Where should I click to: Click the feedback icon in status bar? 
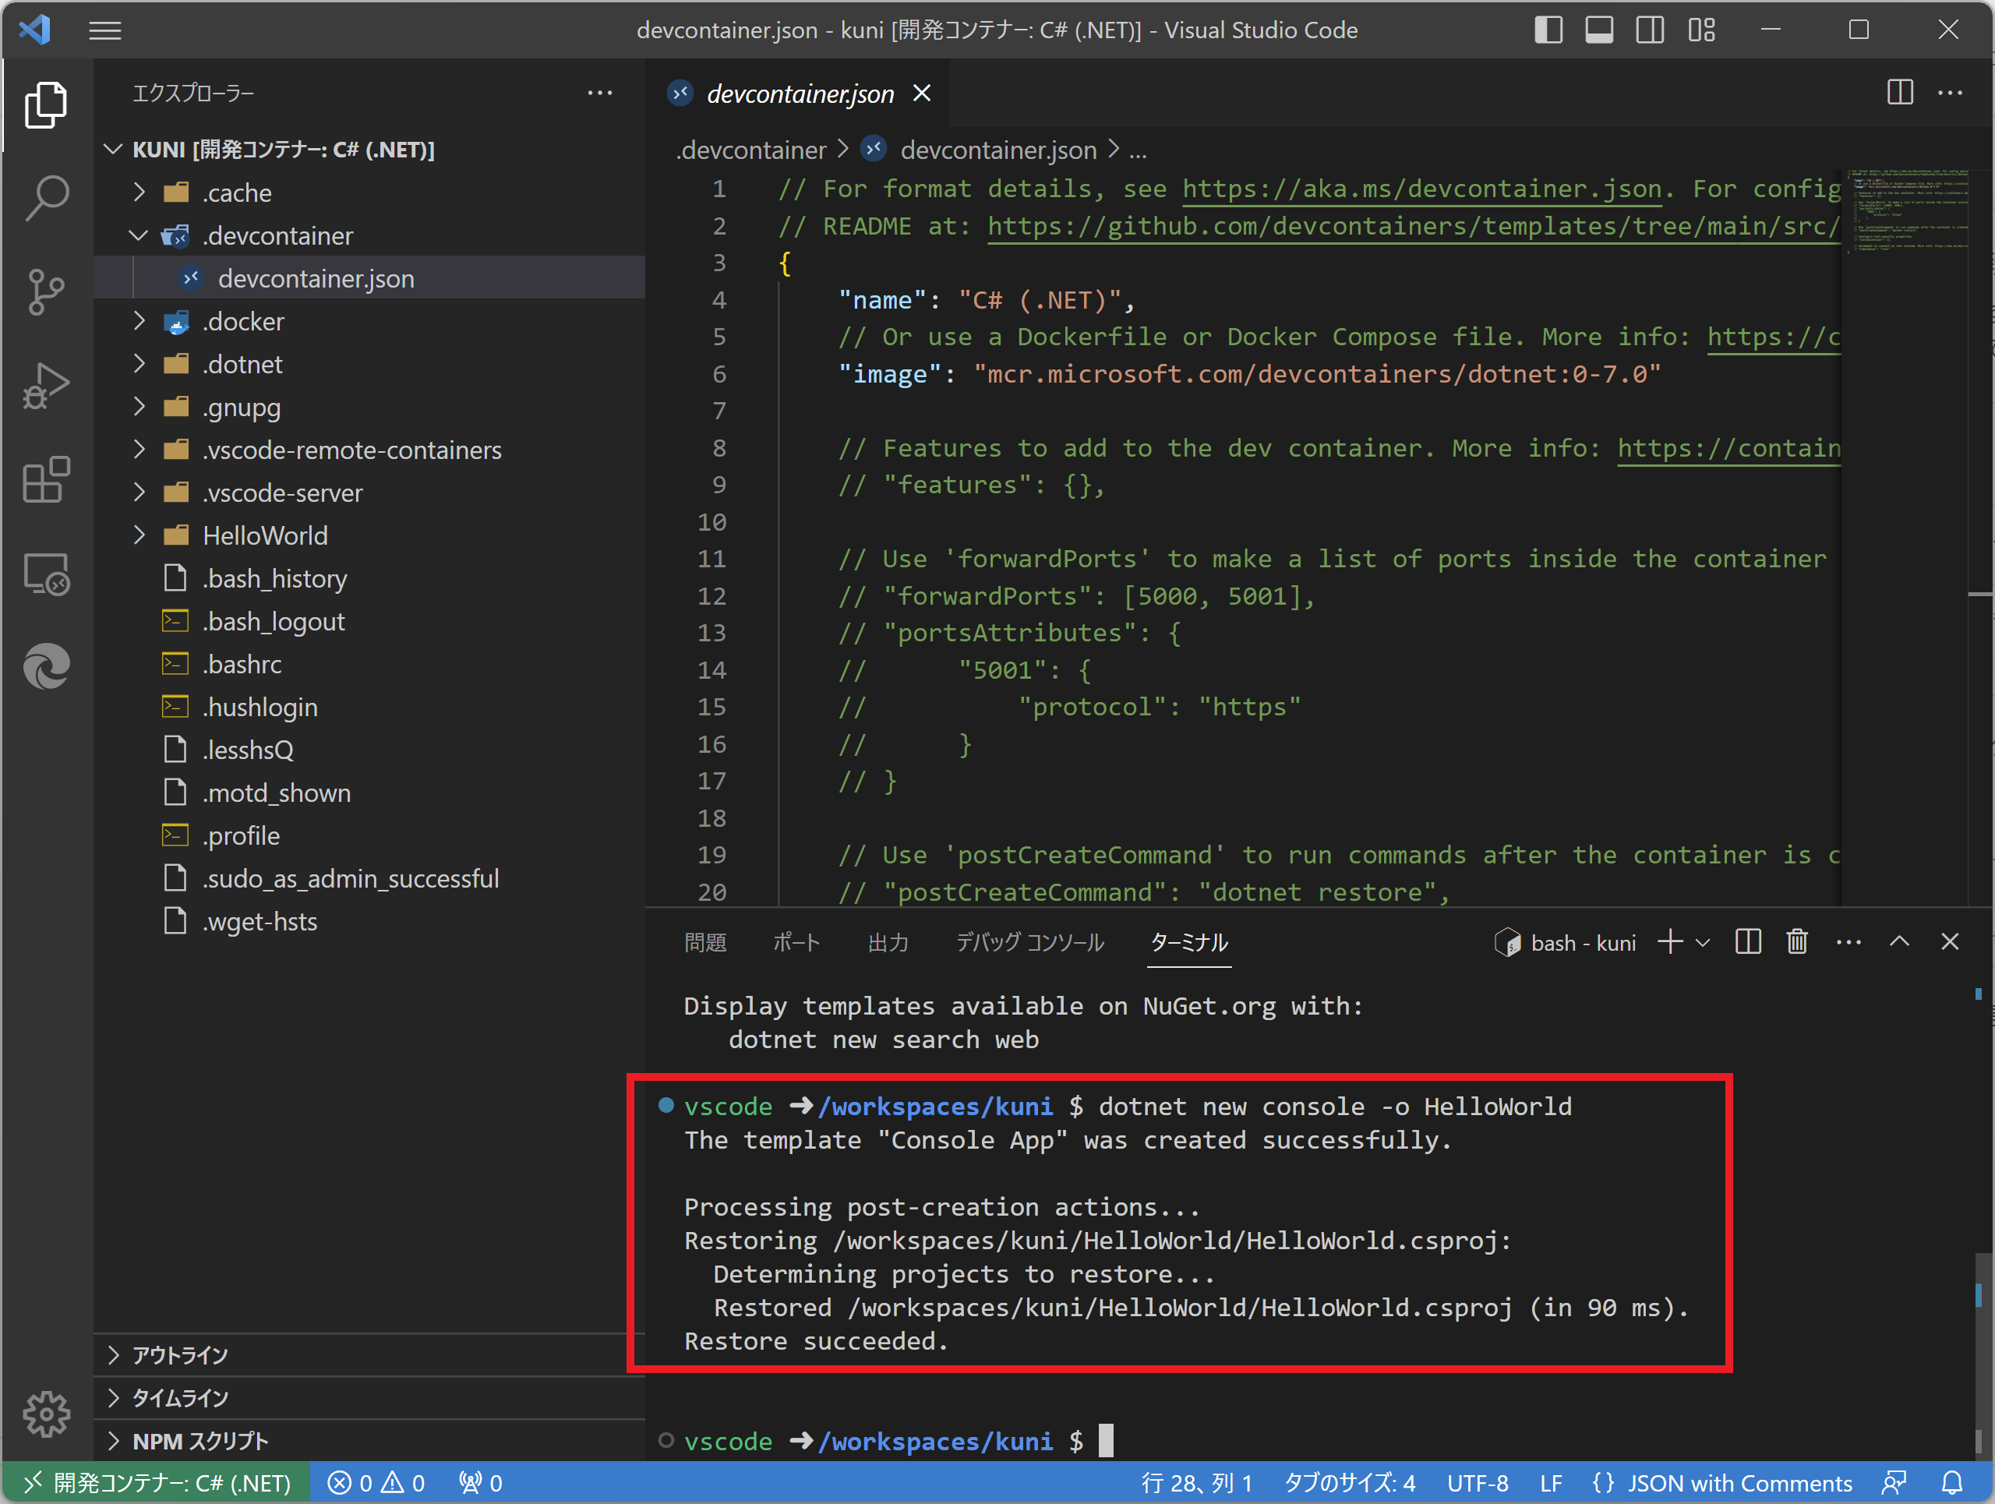[1894, 1483]
